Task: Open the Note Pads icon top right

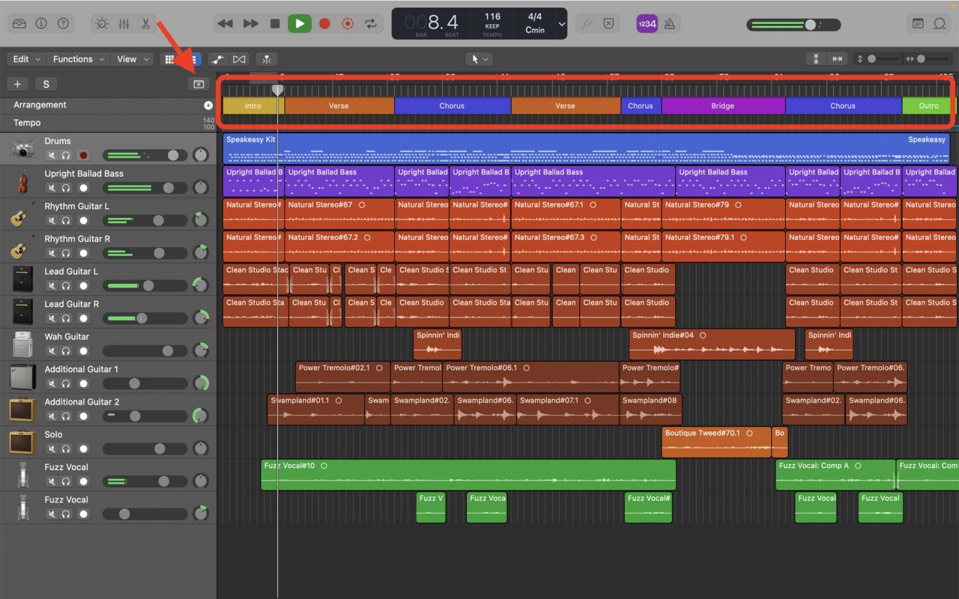Action: (x=942, y=23)
